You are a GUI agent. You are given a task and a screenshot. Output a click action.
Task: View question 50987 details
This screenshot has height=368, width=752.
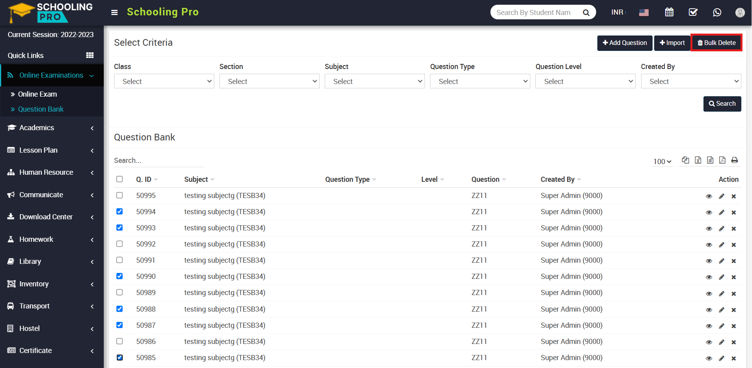coord(709,326)
